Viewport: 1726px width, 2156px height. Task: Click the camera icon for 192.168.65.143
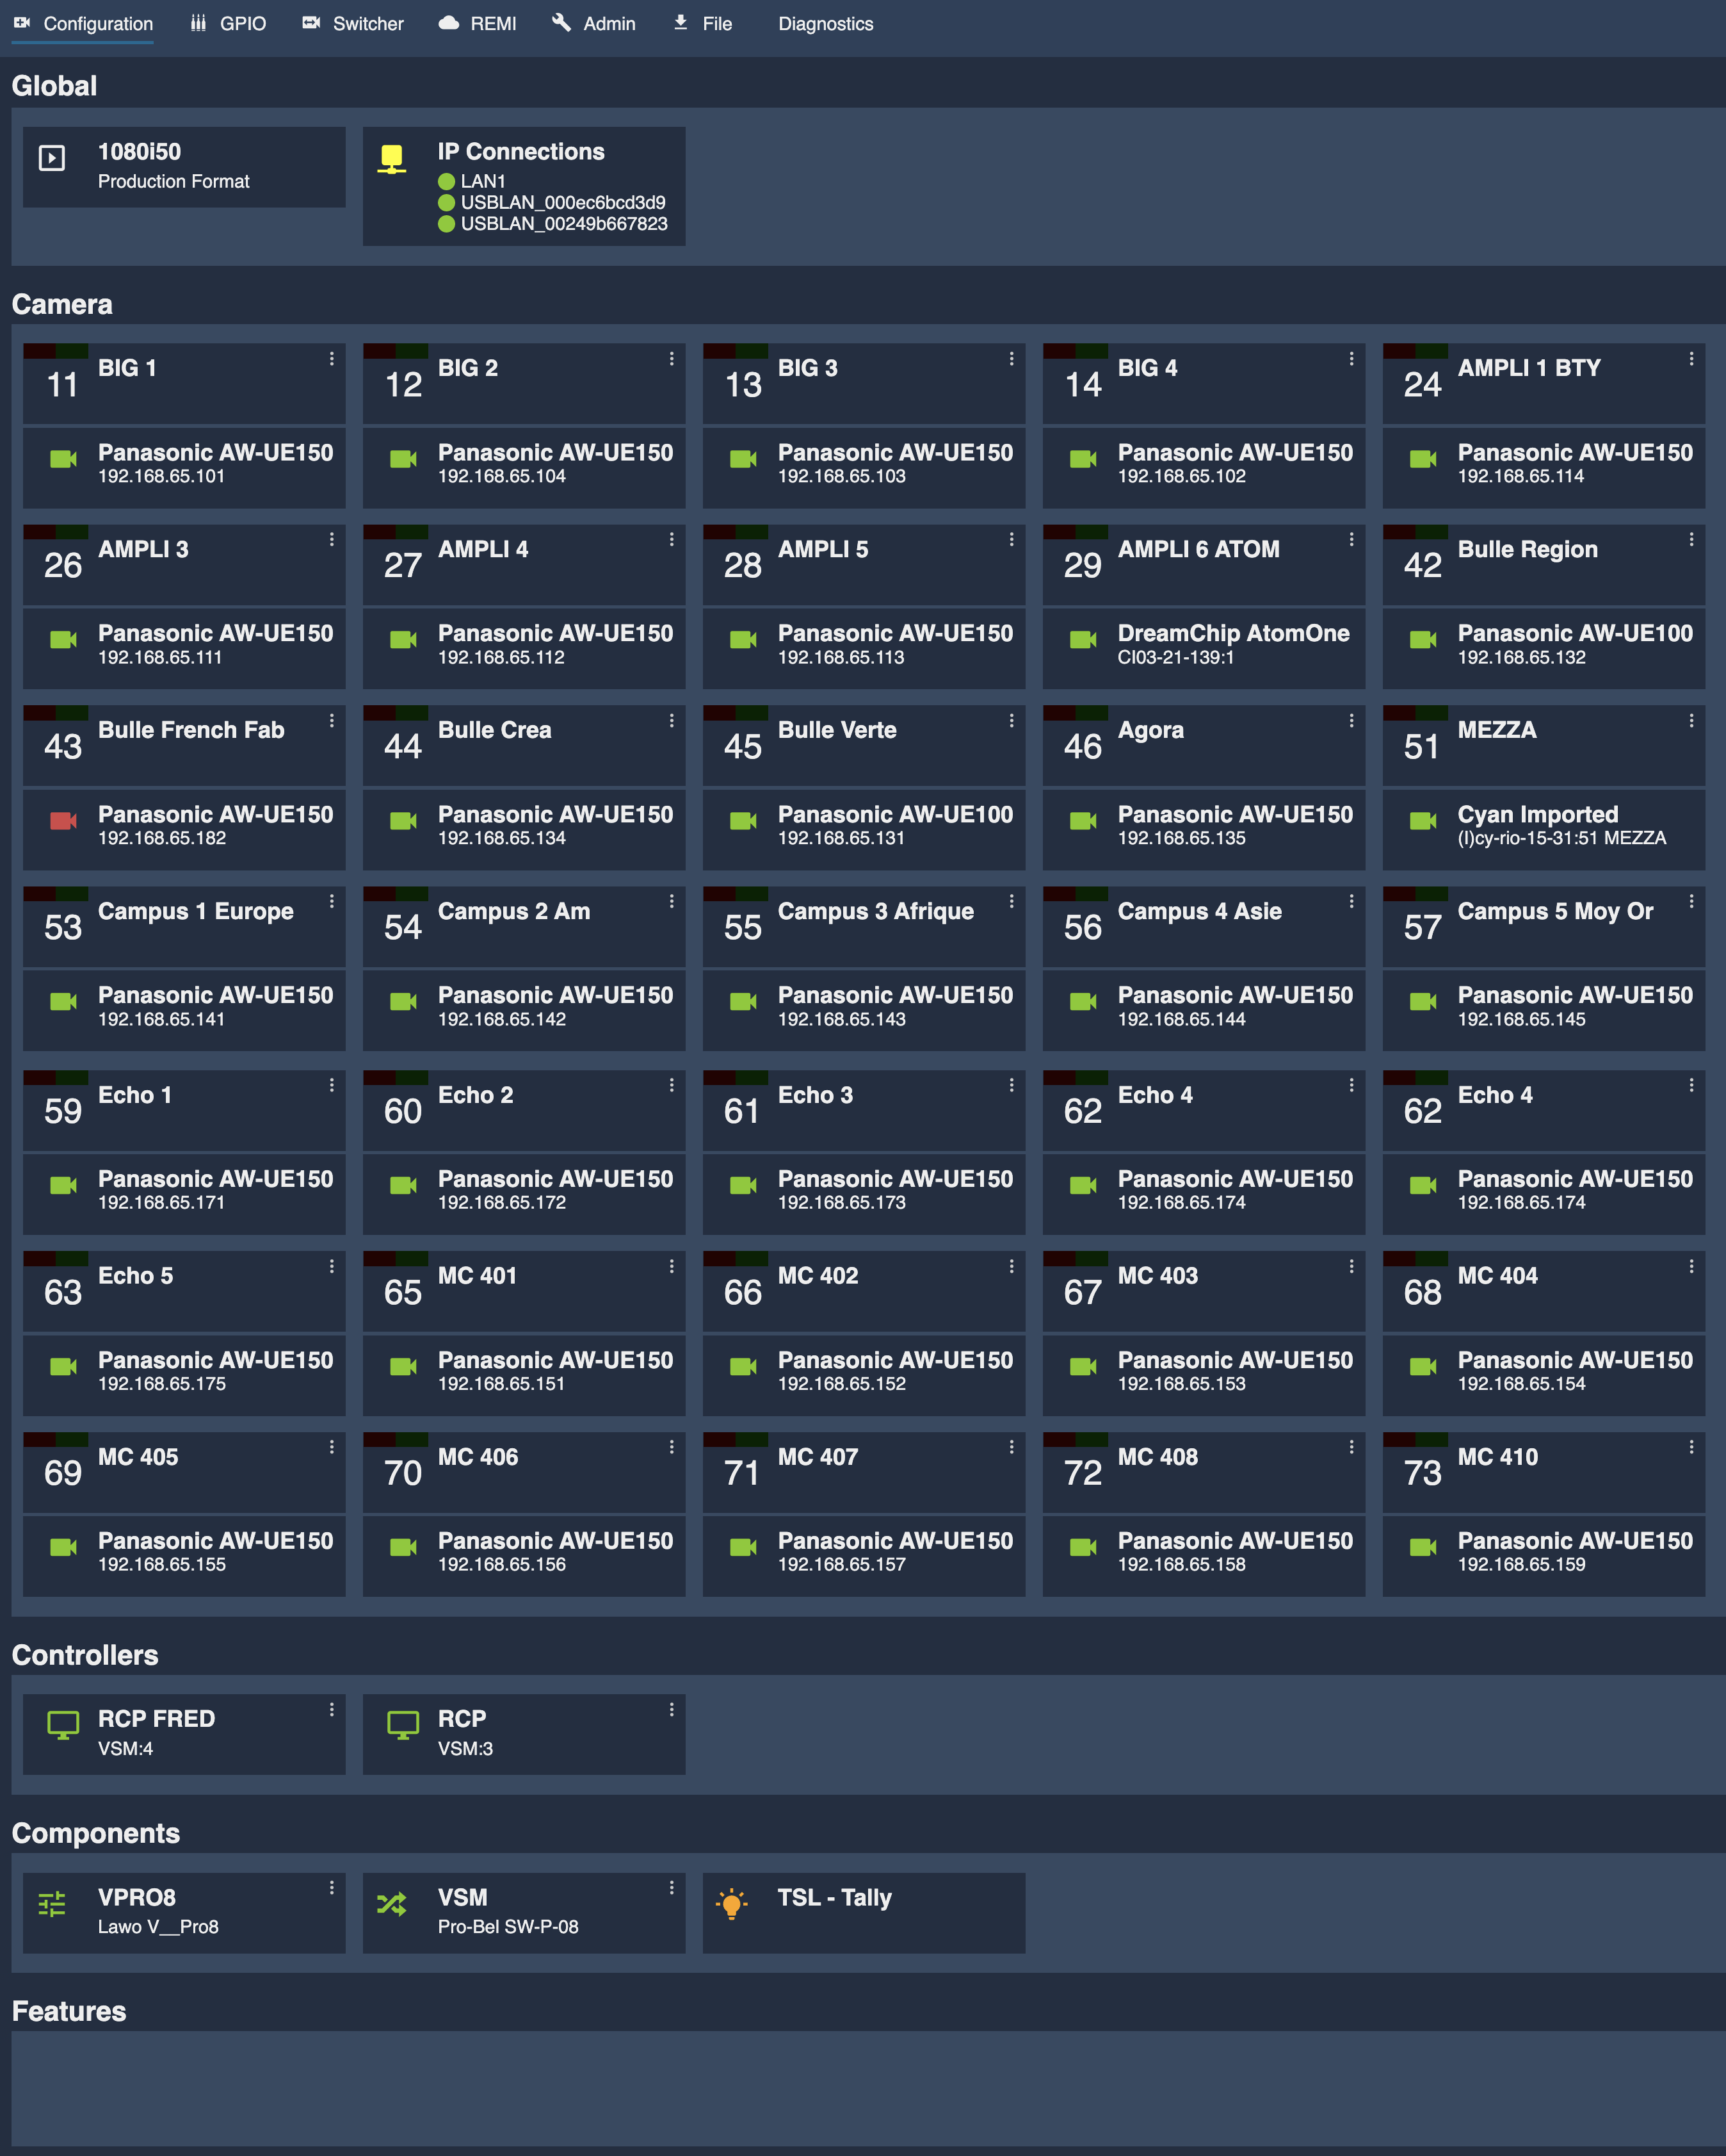tap(743, 1002)
